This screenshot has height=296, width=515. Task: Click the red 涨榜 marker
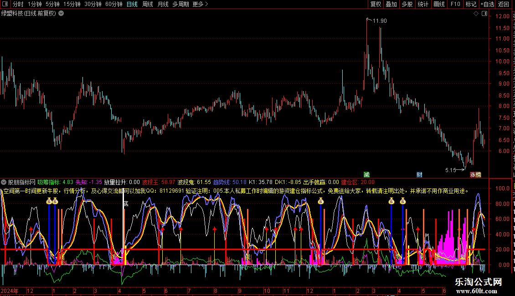476,174
